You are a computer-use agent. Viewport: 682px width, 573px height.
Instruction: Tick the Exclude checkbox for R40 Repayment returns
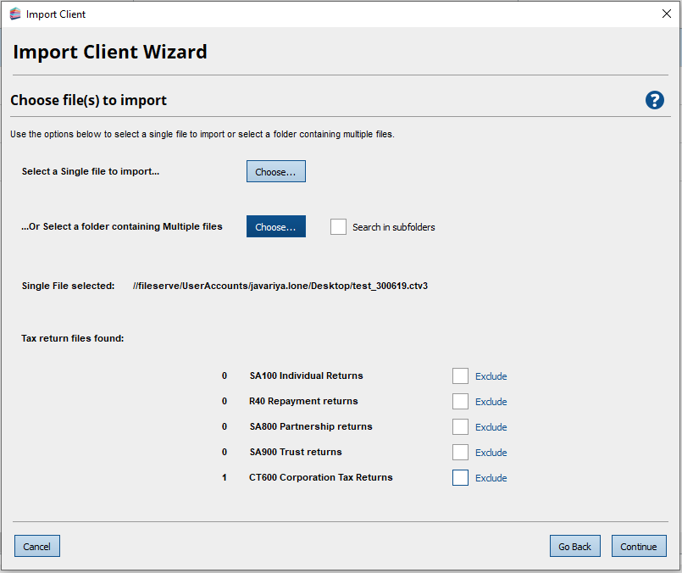point(460,402)
